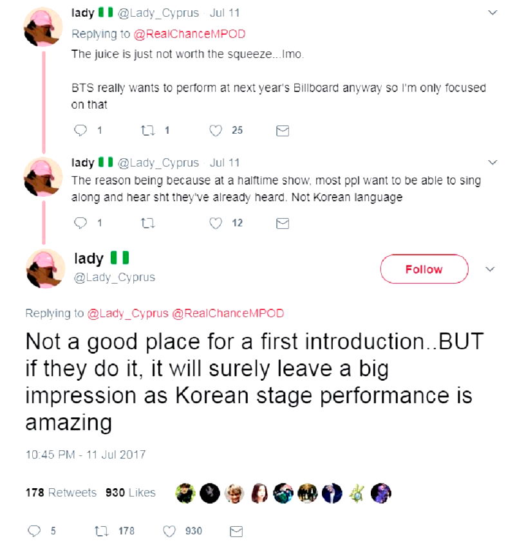The height and width of the screenshot is (548, 515).
Task: Reply to the first tweet about Billboard
Action: (x=81, y=131)
